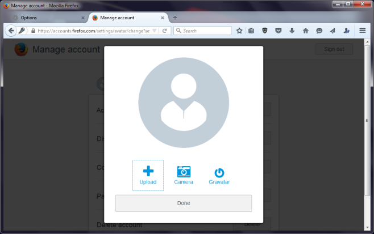Show bookmarks list icon
This screenshot has height=234, width=374.
(251, 31)
